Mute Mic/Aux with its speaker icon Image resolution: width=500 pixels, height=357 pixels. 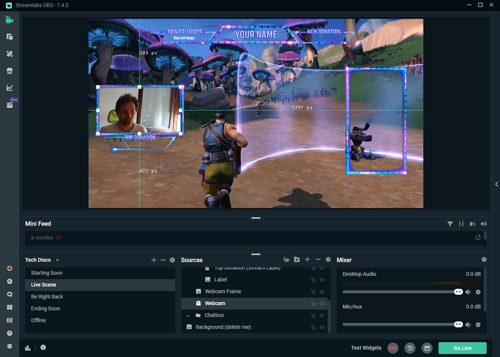468,324
